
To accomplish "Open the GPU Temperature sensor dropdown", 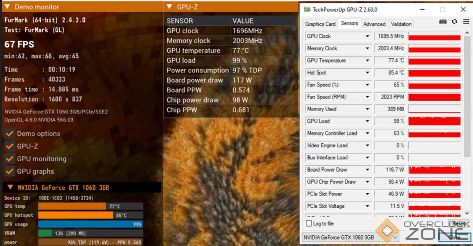I will (x=367, y=60).
